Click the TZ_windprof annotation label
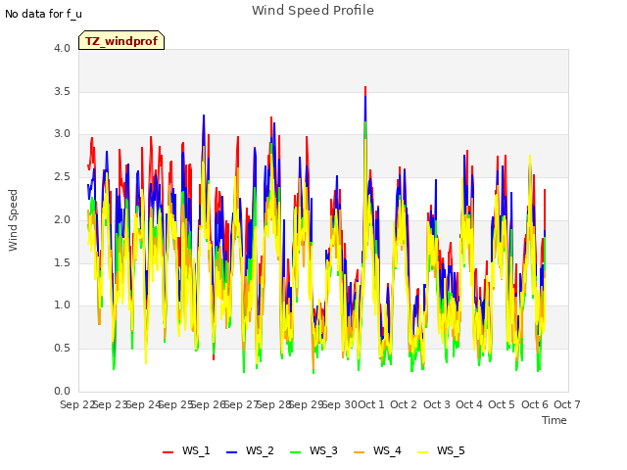The height and width of the screenshot is (470, 627). pyautogui.click(x=121, y=40)
